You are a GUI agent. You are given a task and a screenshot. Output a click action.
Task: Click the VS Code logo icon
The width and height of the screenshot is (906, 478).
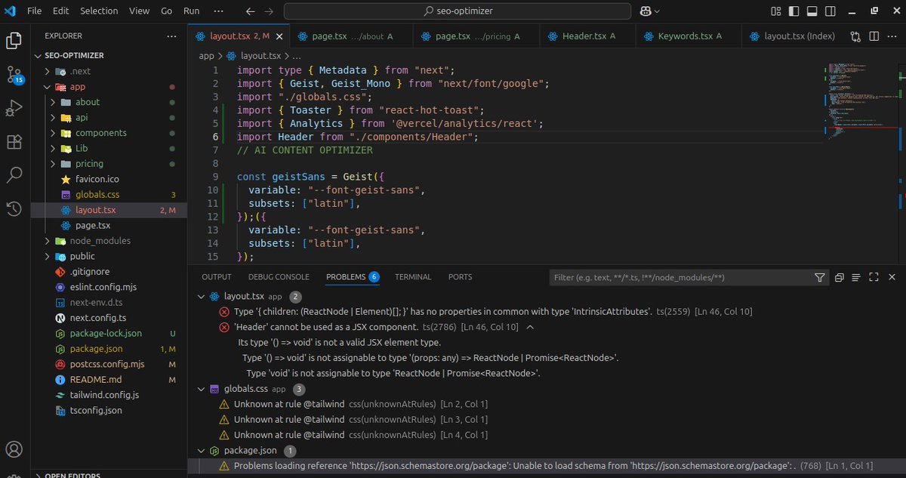[11, 11]
